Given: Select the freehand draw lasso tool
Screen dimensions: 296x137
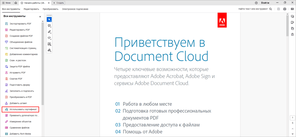Looking at the screenshot, I should click(x=49, y=38).
